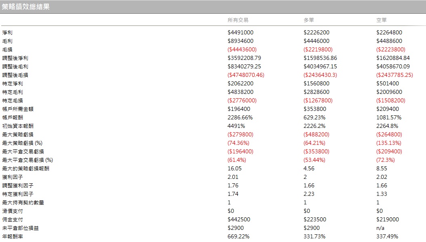The width and height of the screenshot is (426, 242).
Task: Select the 初始資本報酬 row label
Action: point(18,126)
